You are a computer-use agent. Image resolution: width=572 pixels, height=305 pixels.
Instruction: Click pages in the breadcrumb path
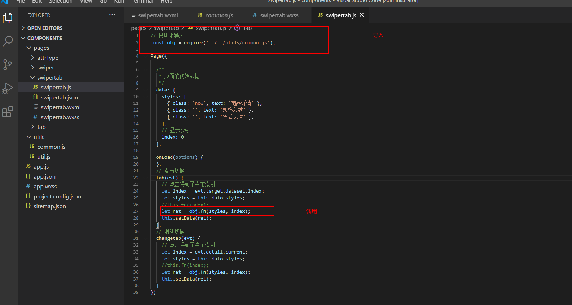pos(139,28)
